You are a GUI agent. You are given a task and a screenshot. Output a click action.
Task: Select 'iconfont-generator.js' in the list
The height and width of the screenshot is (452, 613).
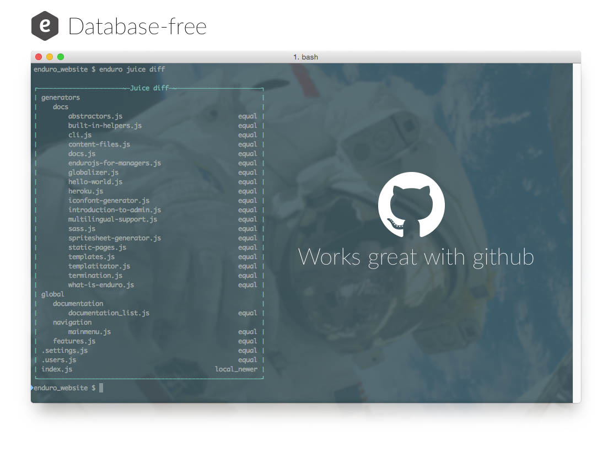tap(109, 201)
